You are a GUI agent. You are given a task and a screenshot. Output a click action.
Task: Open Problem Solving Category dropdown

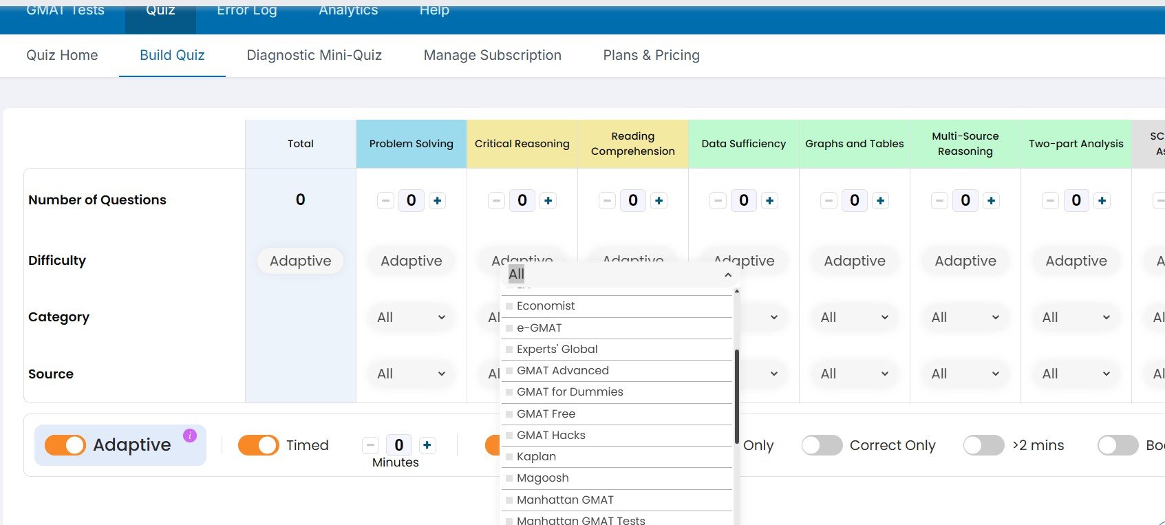point(411,317)
